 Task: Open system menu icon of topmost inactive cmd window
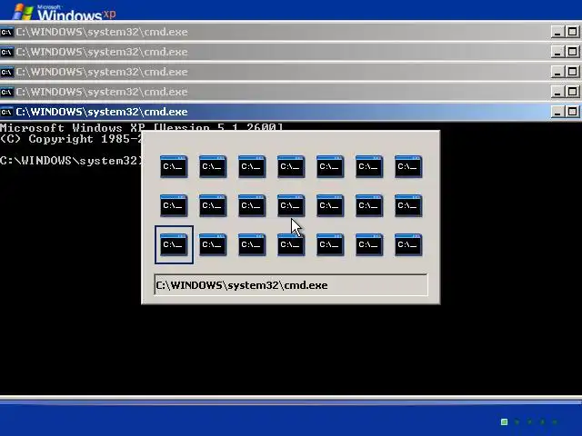pyautogui.click(x=6, y=32)
